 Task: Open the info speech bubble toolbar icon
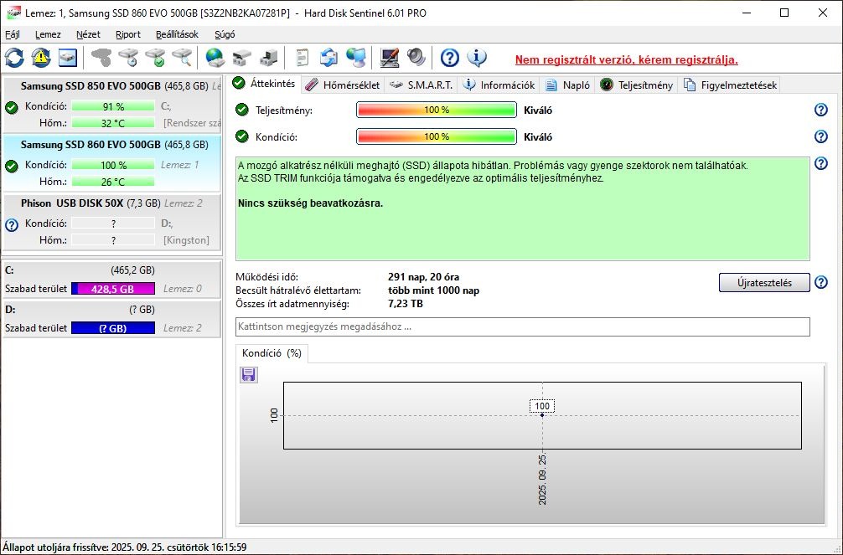click(476, 58)
